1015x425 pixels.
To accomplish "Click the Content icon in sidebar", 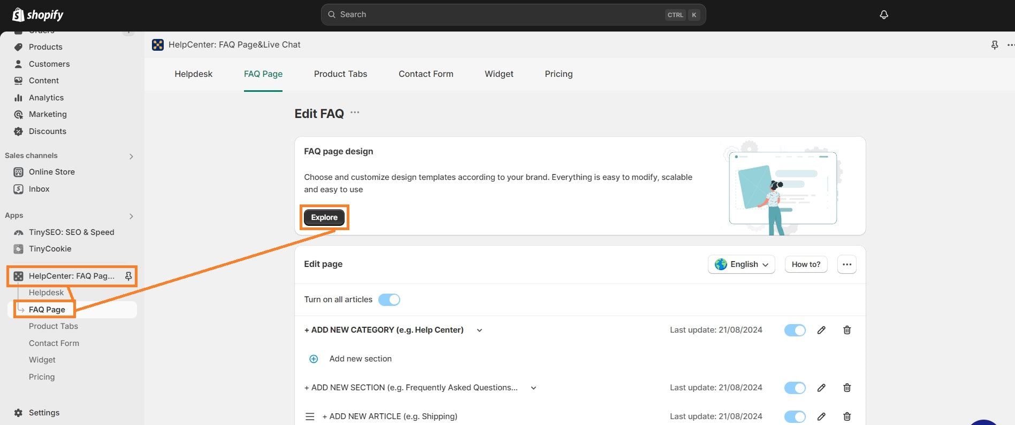I will [18, 81].
